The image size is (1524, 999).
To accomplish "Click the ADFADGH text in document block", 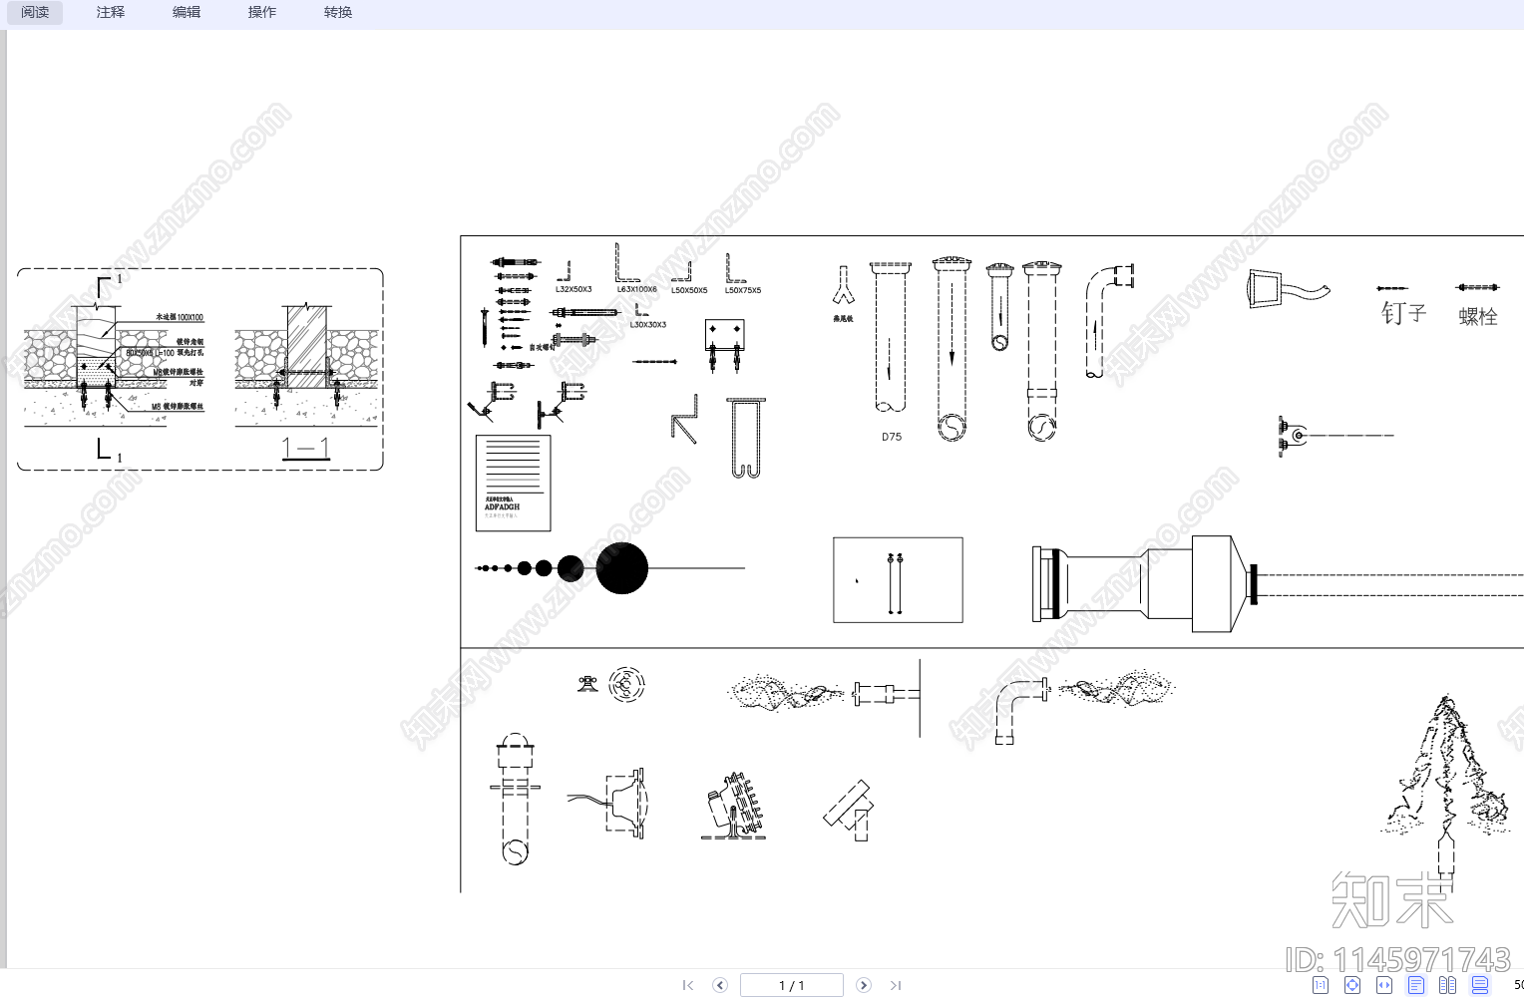I will click(x=503, y=506).
